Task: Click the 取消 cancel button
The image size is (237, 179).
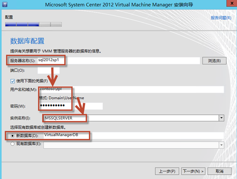Action: [219, 171]
